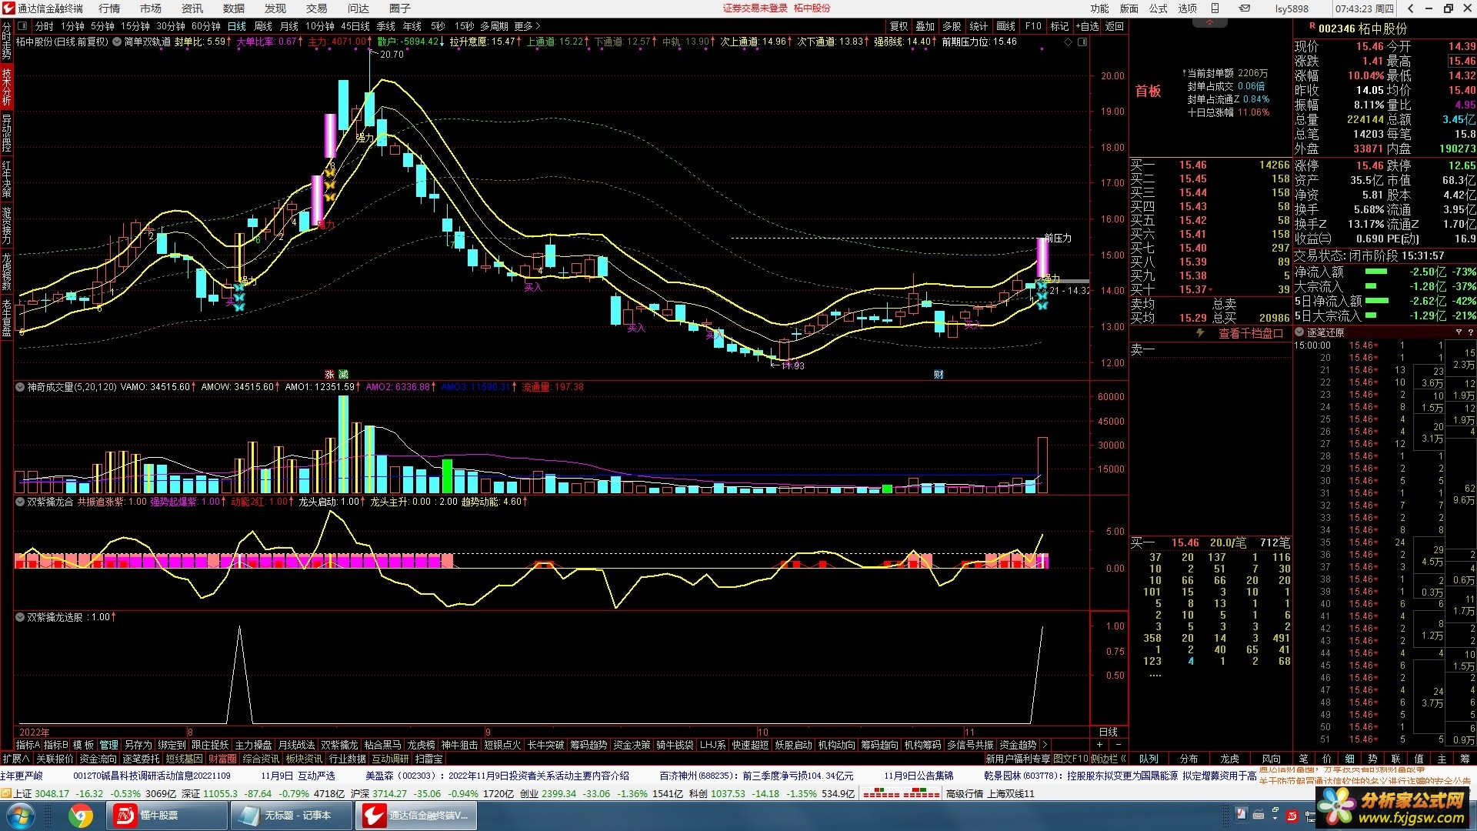Click the 上证 index lock icon in status bar
Screen dimensions: 1477x831
6,794
